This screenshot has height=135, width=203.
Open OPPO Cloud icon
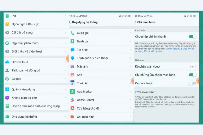7,62
